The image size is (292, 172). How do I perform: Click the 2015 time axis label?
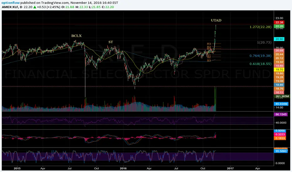(17, 169)
